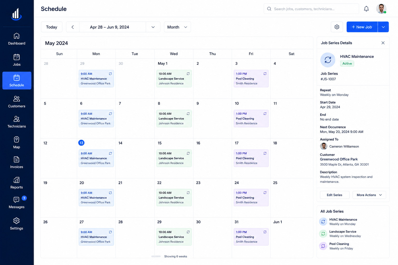Screen dimensions: 398x265
Task: Go to Invoices
Action: 17,163
